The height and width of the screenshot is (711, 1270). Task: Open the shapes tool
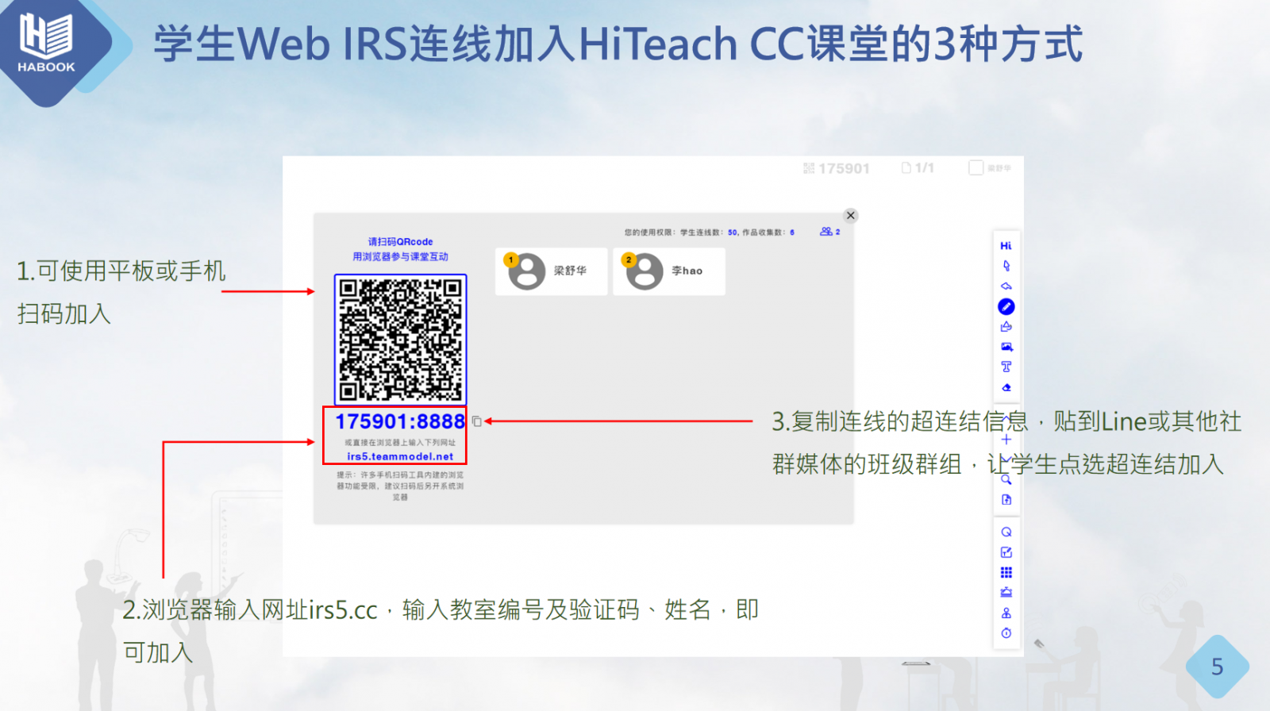click(x=1006, y=327)
